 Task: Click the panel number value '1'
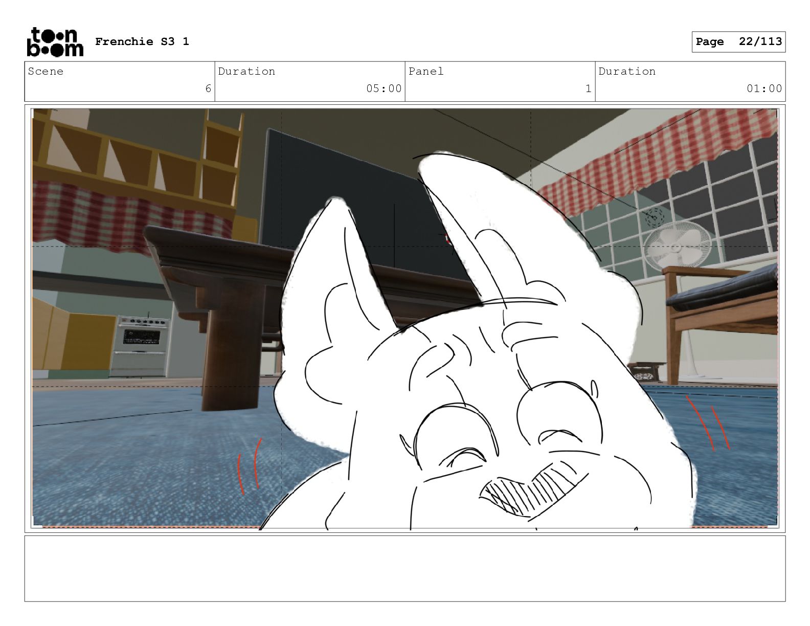[x=589, y=89]
